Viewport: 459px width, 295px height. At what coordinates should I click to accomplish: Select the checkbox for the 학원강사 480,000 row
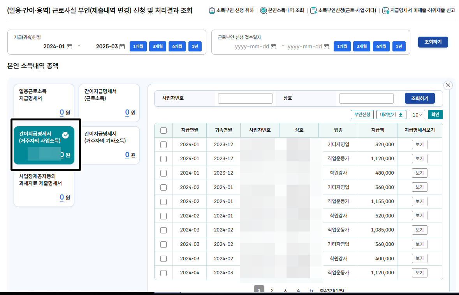163,173
